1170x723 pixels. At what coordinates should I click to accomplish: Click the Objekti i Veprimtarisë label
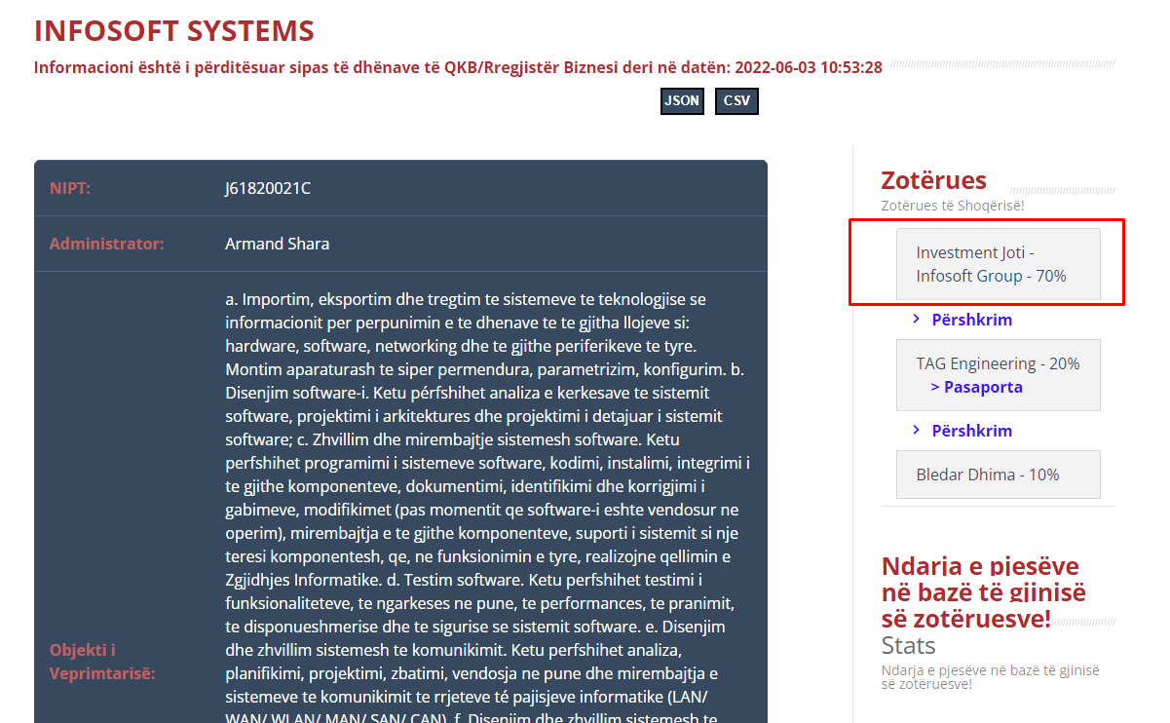(x=102, y=662)
